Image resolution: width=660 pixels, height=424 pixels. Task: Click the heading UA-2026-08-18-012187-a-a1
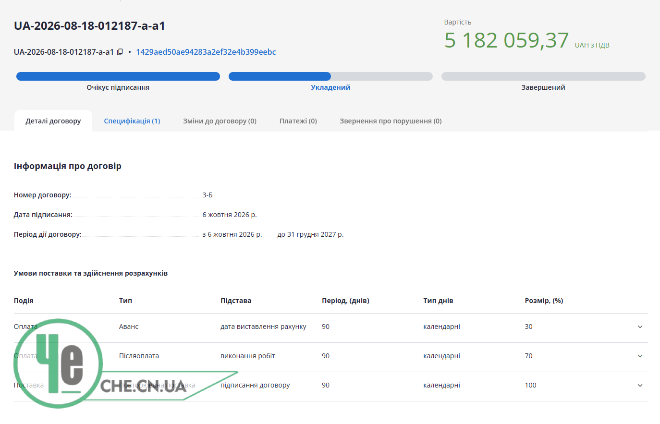click(89, 26)
